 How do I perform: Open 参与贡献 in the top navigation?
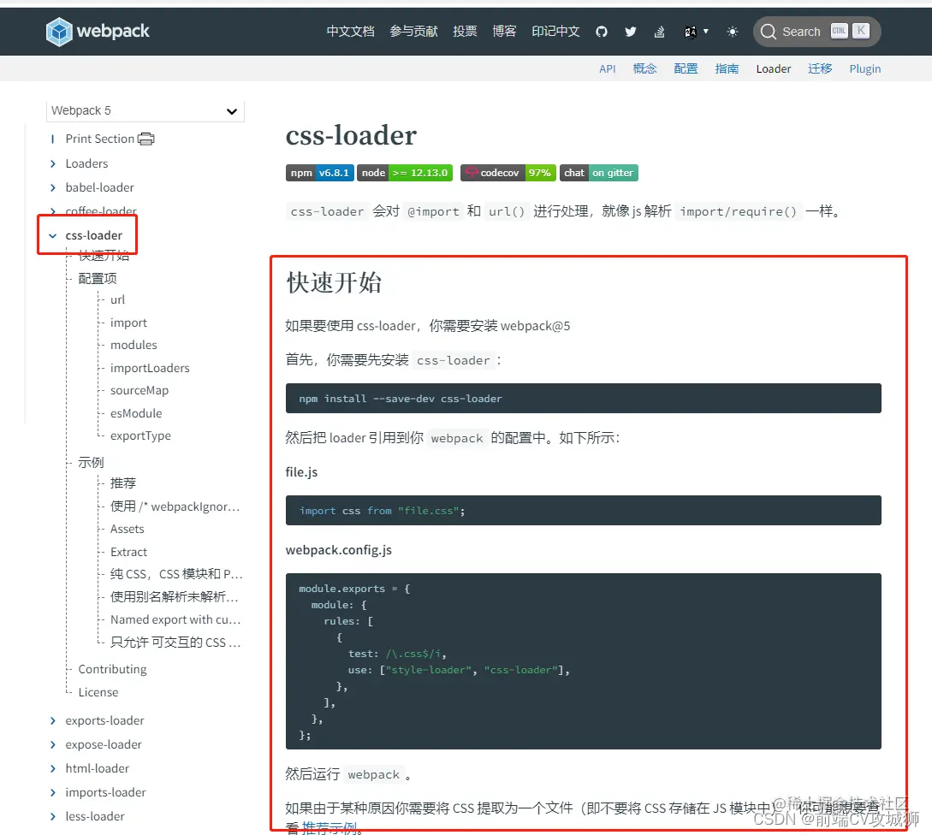coord(413,32)
